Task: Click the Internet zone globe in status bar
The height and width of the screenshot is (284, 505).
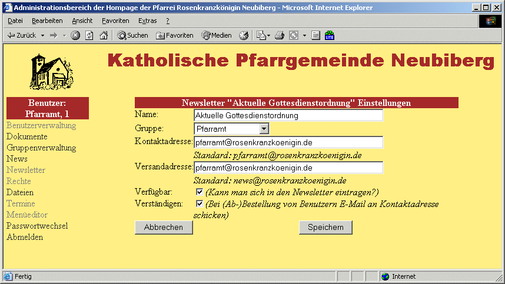Action: [385, 276]
